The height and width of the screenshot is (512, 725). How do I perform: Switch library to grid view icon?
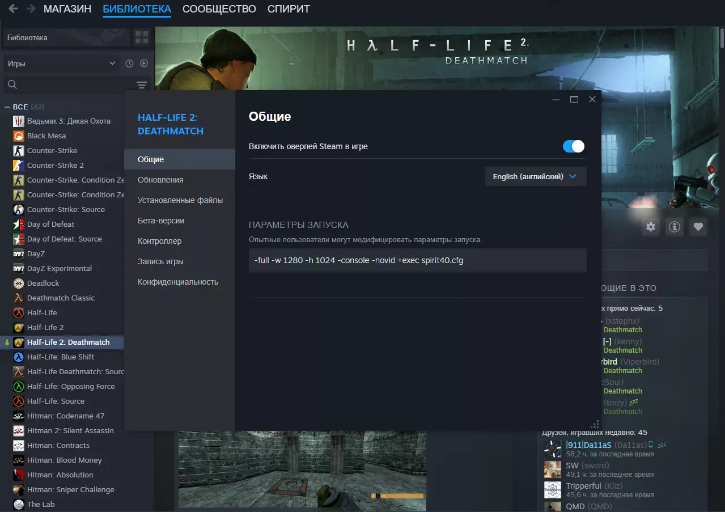[x=141, y=38]
